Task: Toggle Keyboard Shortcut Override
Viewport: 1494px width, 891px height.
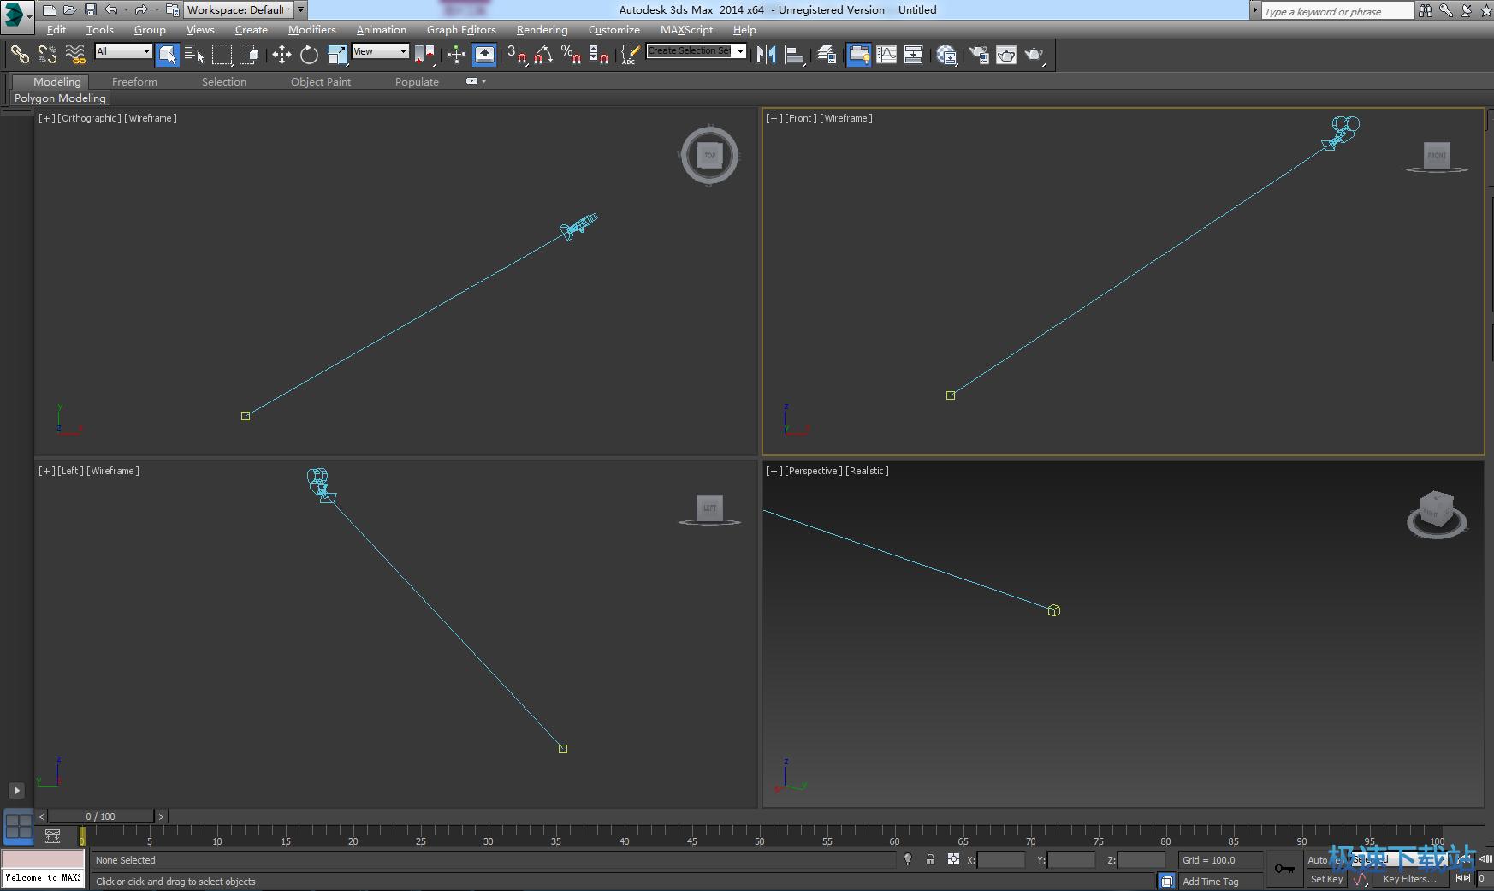Action: 484,55
